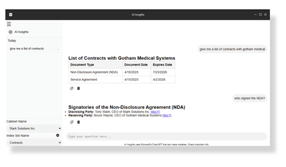The width and height of the screenshot is (286, 167).
Task: Click the 4/2/2028 expires date cell
Action: coord(163,80)
